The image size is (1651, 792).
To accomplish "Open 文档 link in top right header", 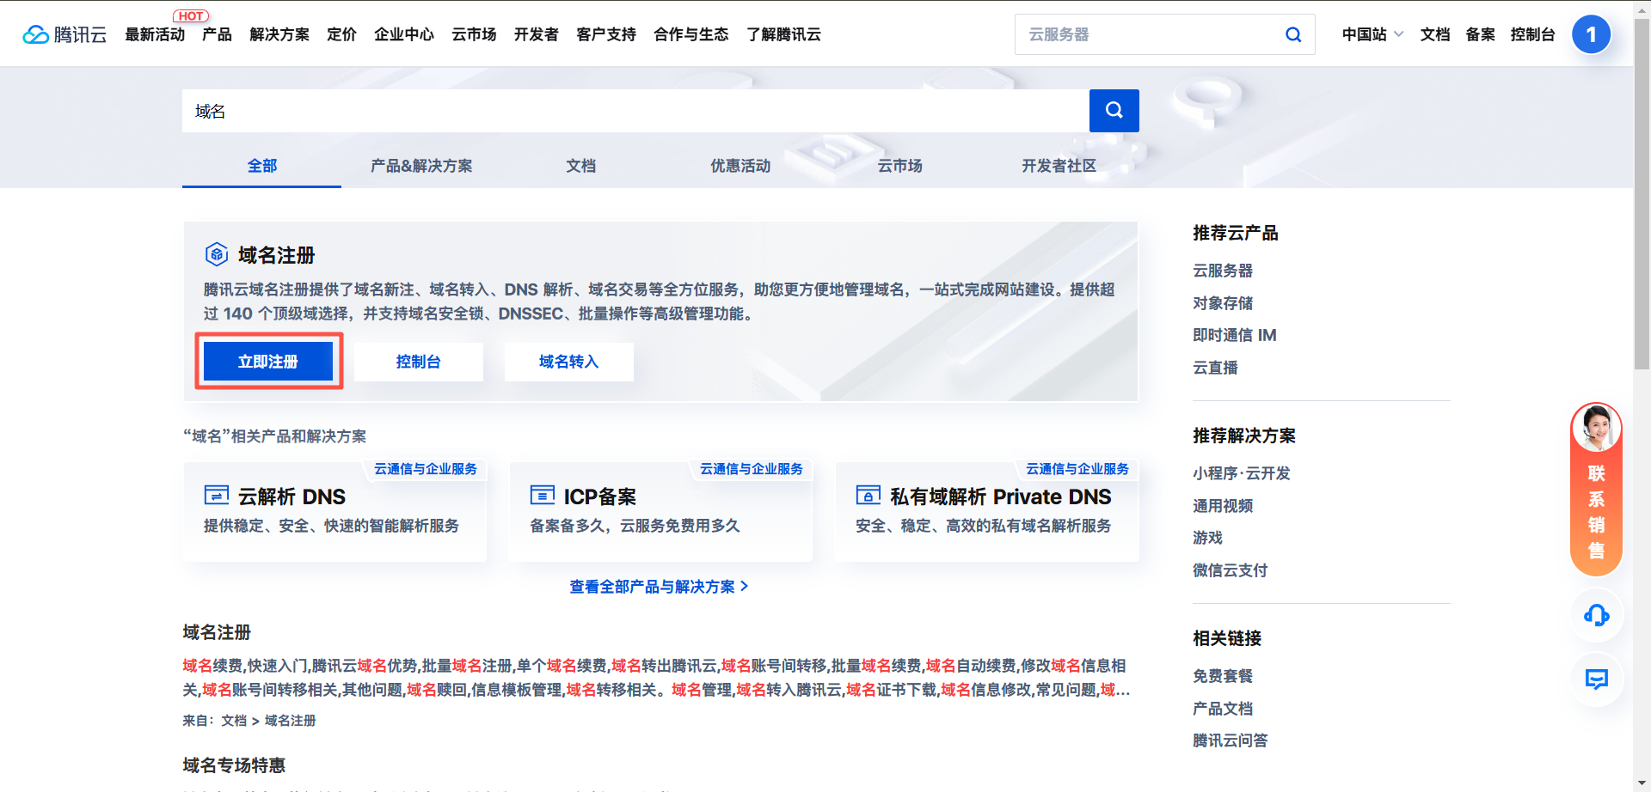I will point(1435,34).
